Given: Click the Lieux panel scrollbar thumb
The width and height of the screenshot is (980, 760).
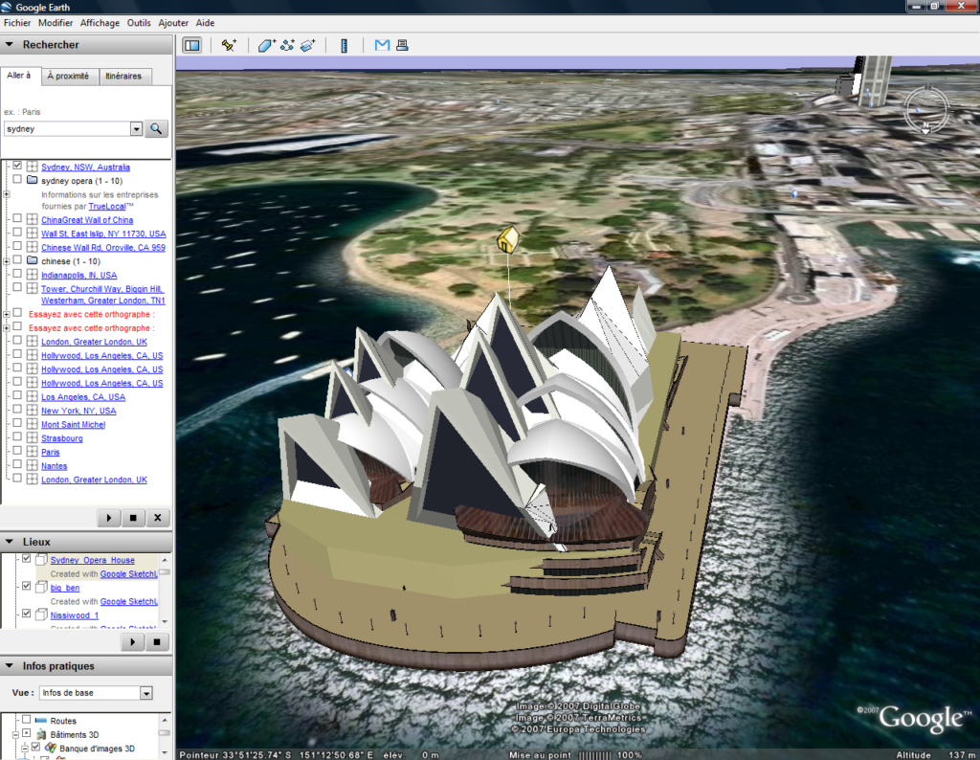Looking at the screenshot, I should pos(165,571).
